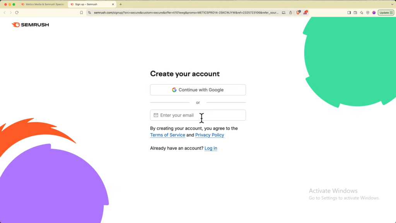Open Brave Rewards triangle icon
396x223 pixels.
[305, 12]
